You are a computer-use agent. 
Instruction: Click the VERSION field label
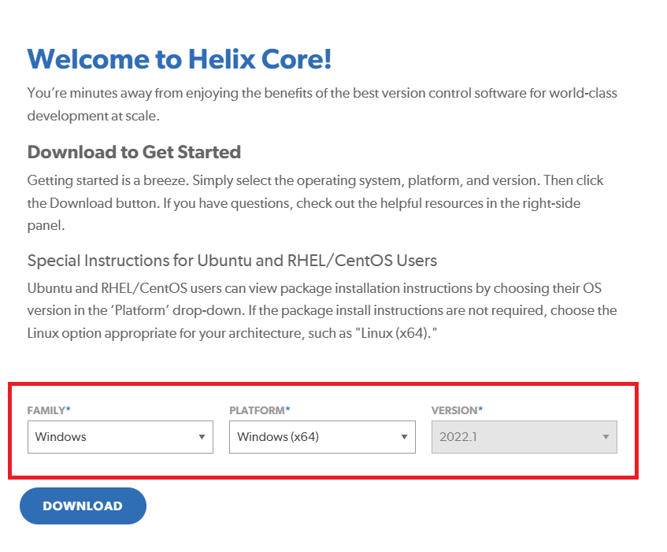457,410
